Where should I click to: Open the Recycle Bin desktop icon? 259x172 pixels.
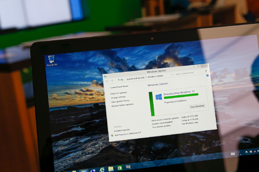(51, 61)
